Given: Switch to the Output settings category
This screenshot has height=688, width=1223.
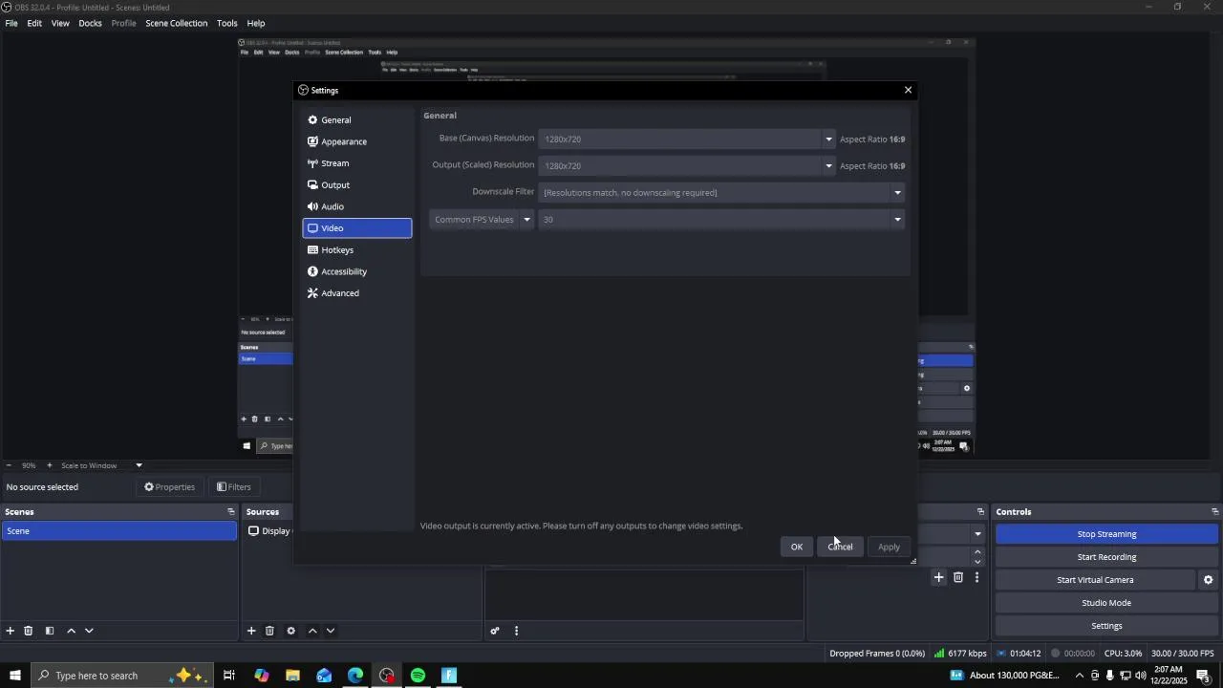Looking at the screenshot, I should coord(357,185).
